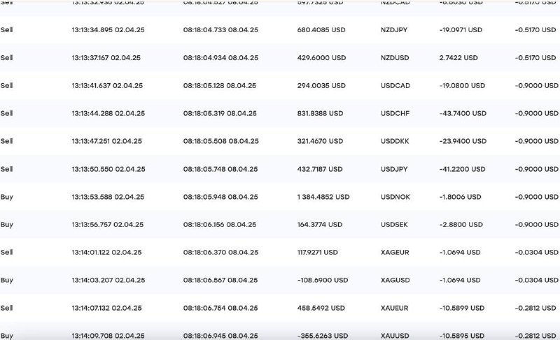Click the XAGEUR symbol cell
This screenshot has width=560, height=340.
pos(395,252)
